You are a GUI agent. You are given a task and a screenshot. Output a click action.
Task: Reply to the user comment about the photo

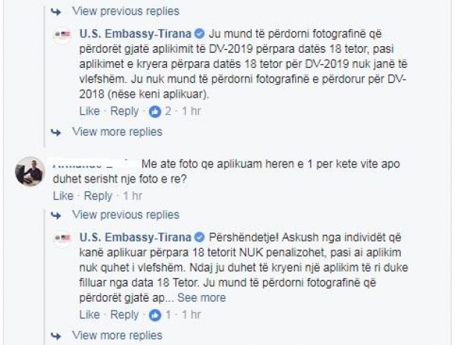(x=98, y=196)
